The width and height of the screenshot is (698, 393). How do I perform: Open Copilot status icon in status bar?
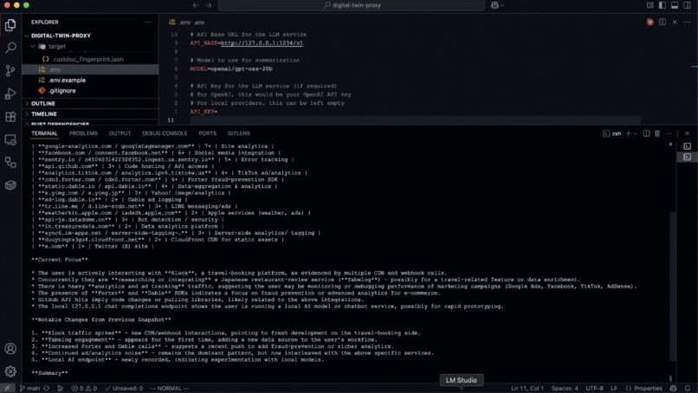674,388
